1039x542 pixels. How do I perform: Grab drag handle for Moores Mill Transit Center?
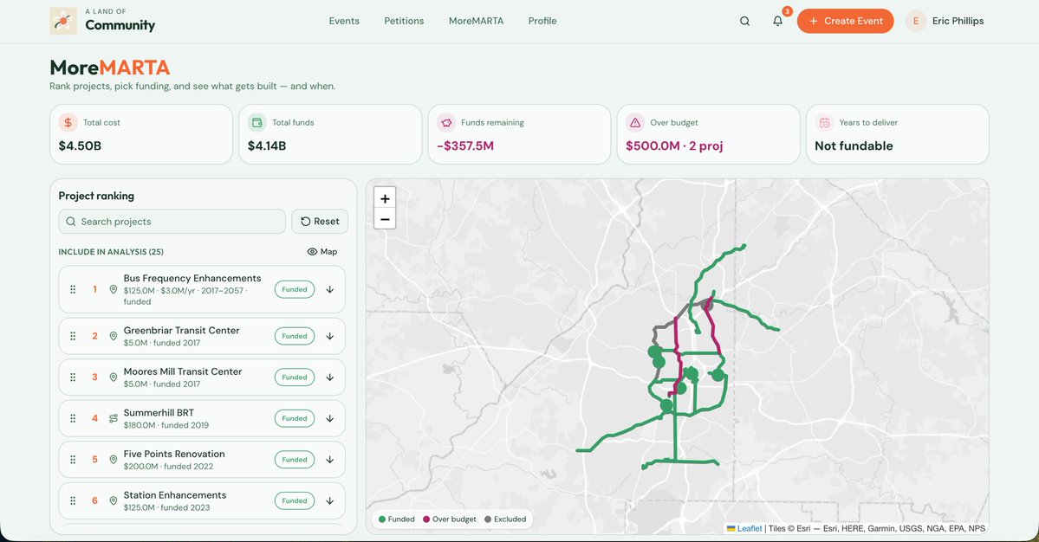pyautogui.click(x=73, y=377)
